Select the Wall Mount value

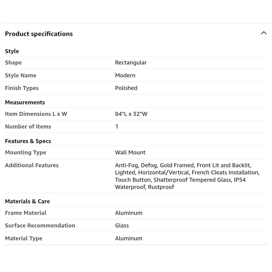pyautogui.click(x=130, y=152)
